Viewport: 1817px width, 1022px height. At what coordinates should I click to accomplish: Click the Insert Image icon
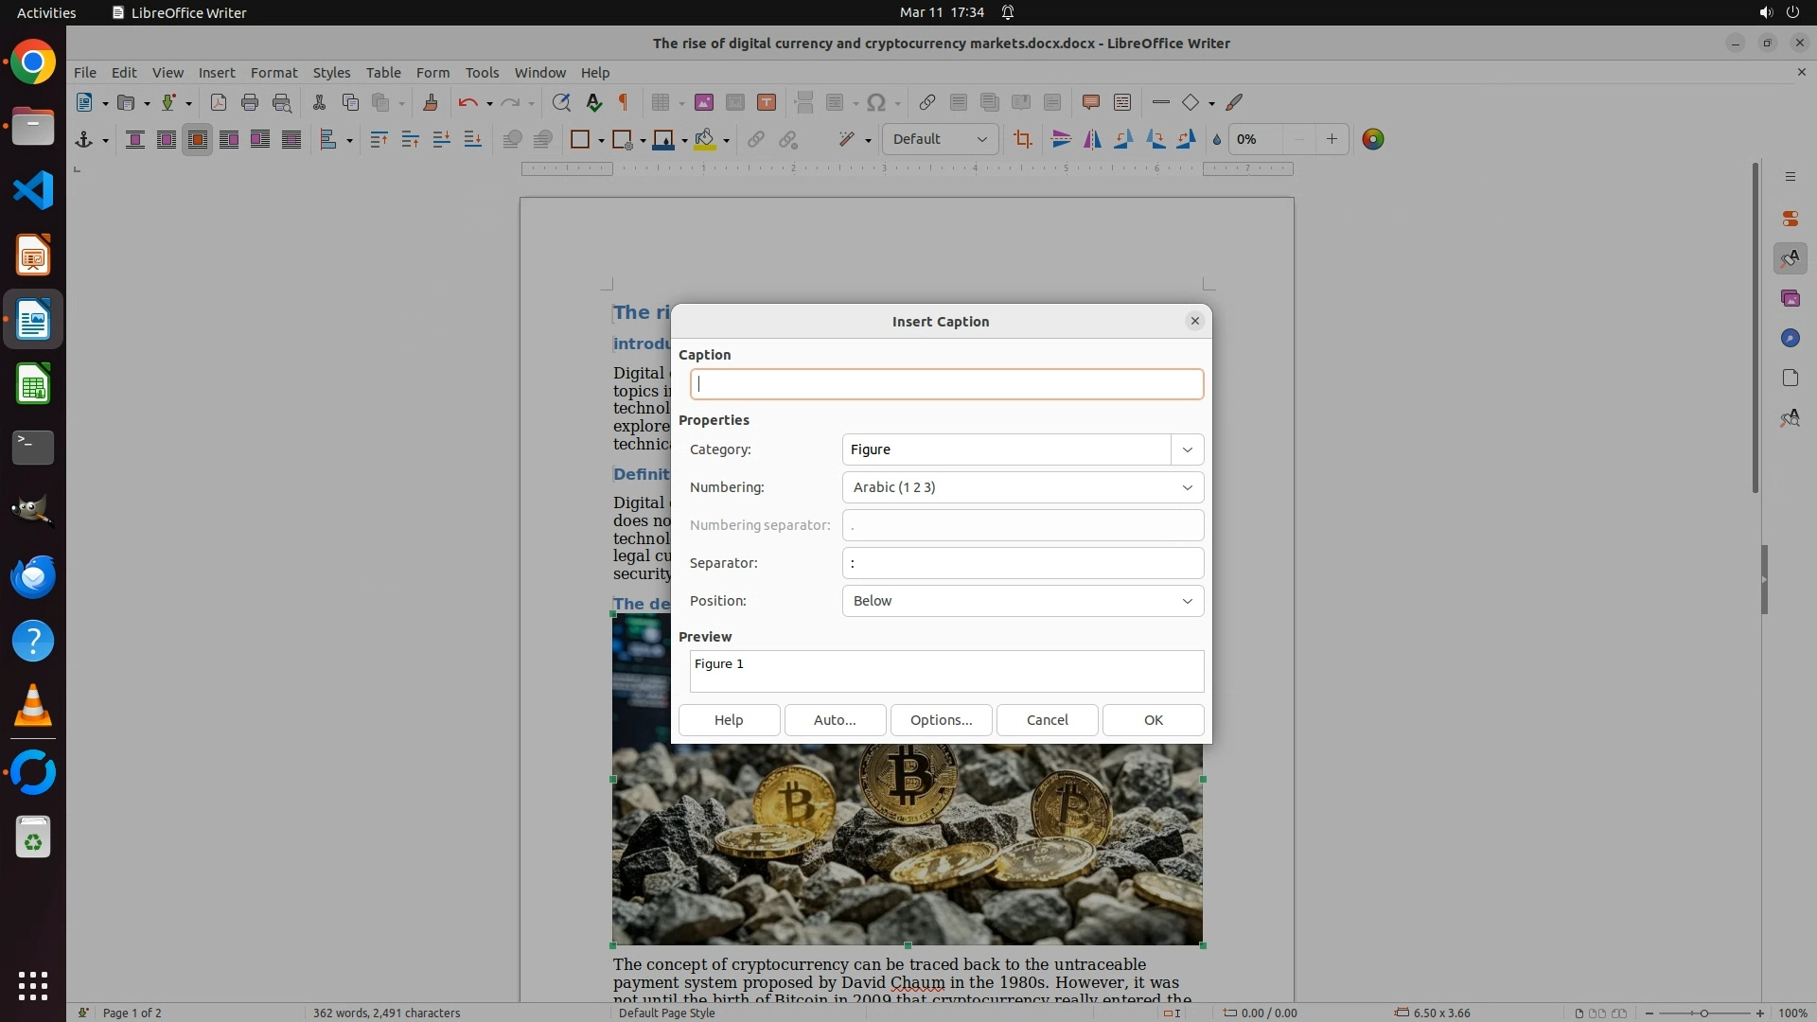pyautogui.click(x=703, y=102)
